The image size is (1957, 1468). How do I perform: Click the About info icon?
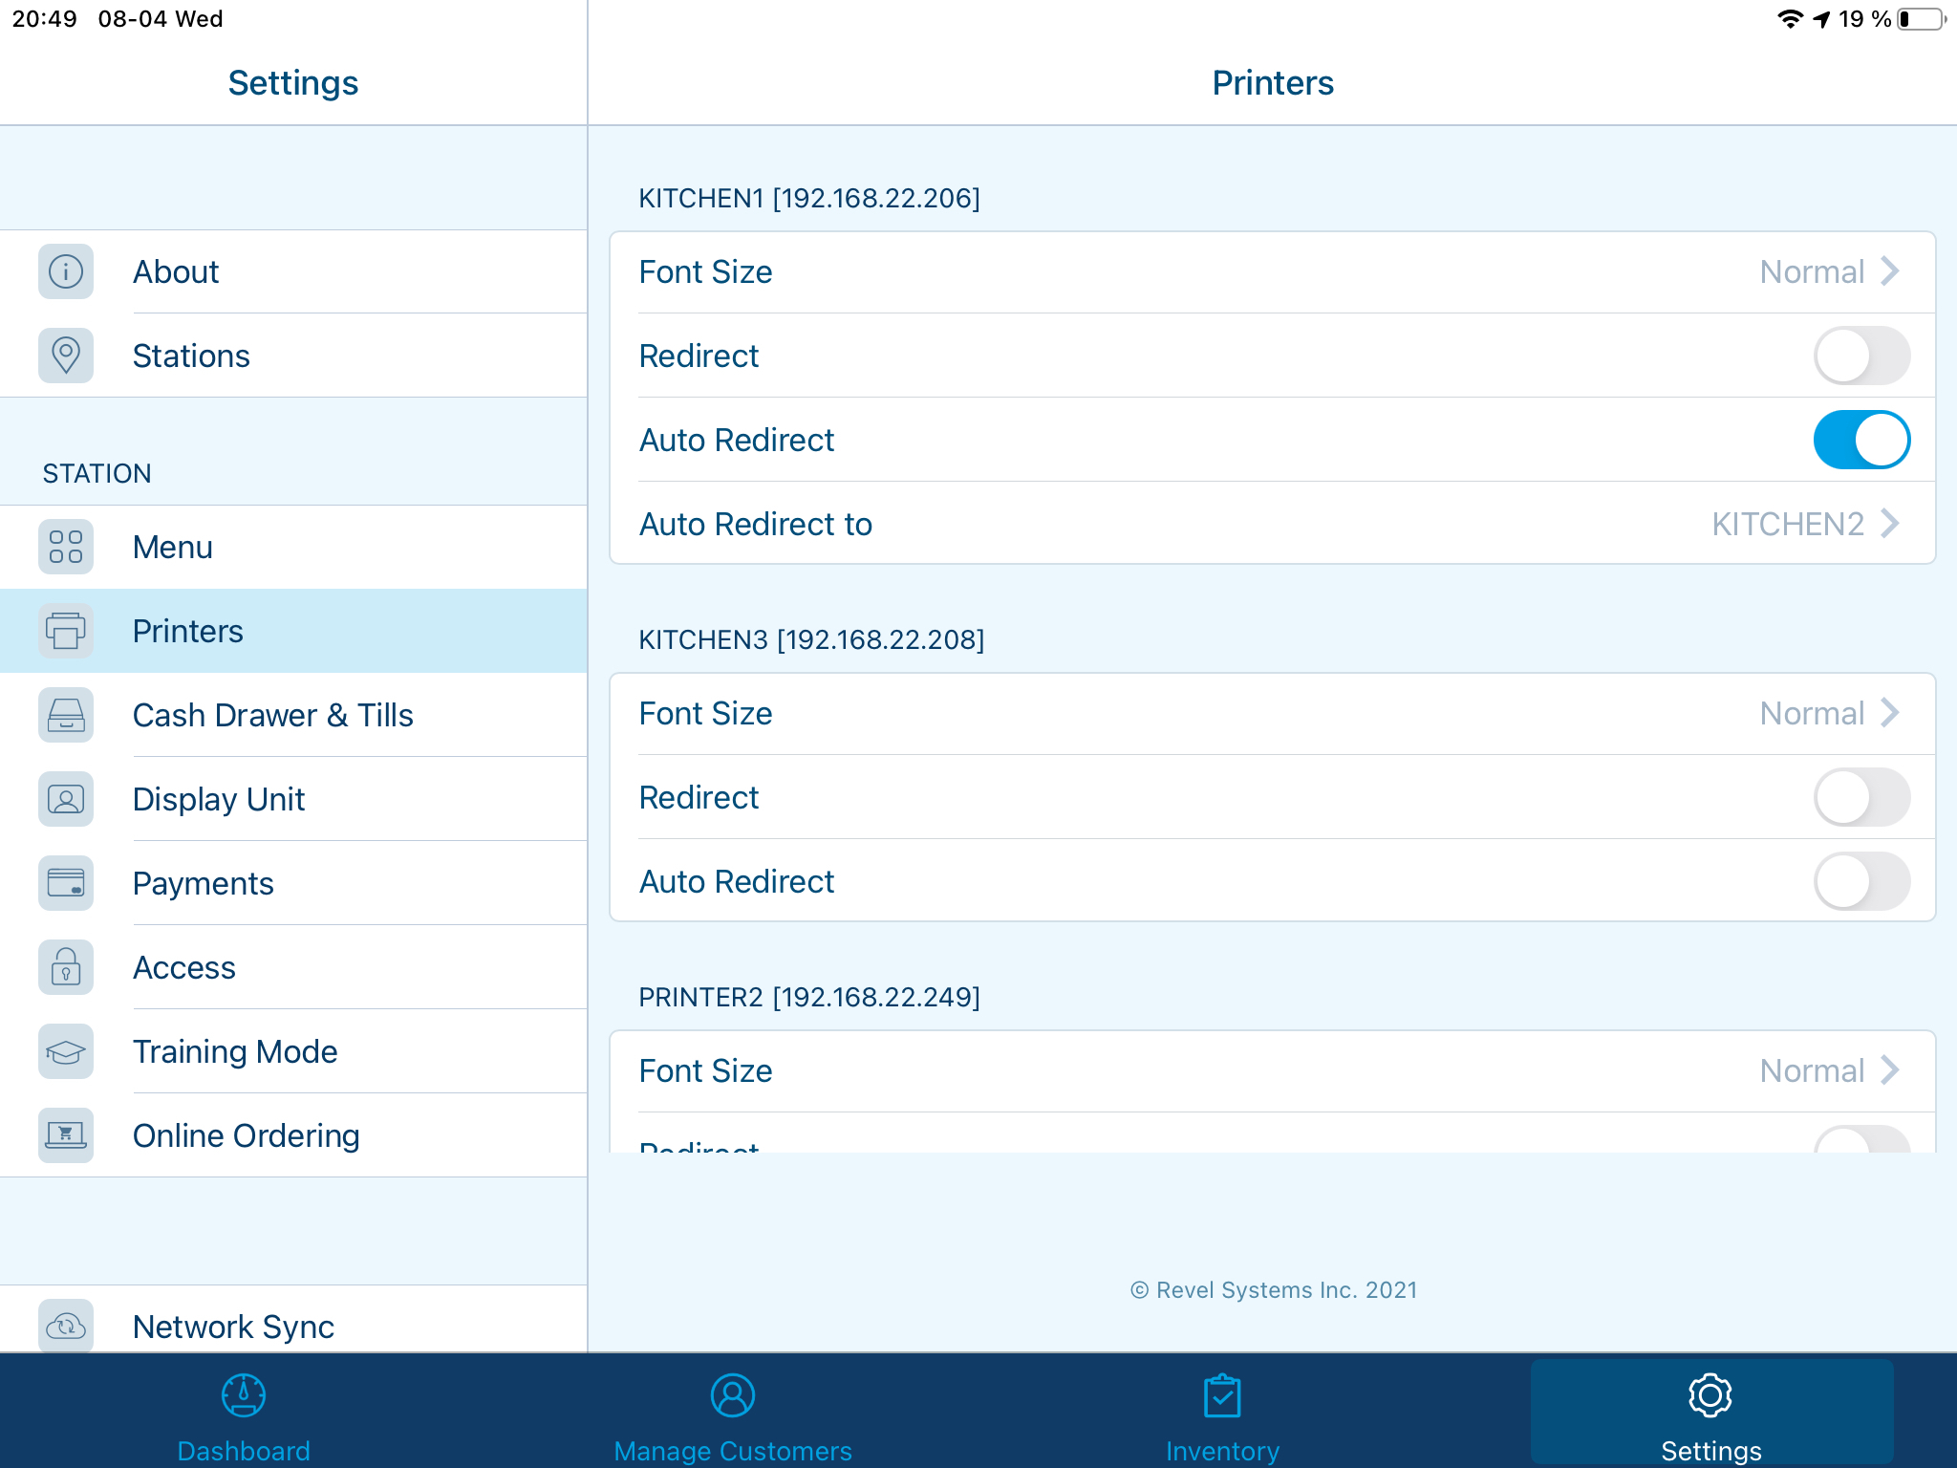tap(66, 271)
